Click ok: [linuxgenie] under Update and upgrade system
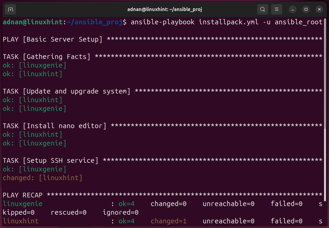The height and width of the screenshot is (228, 329). [x=35, y=109]
